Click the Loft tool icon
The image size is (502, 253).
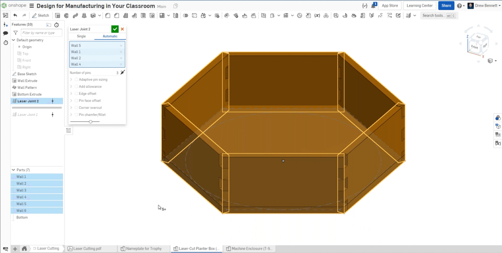84,15
